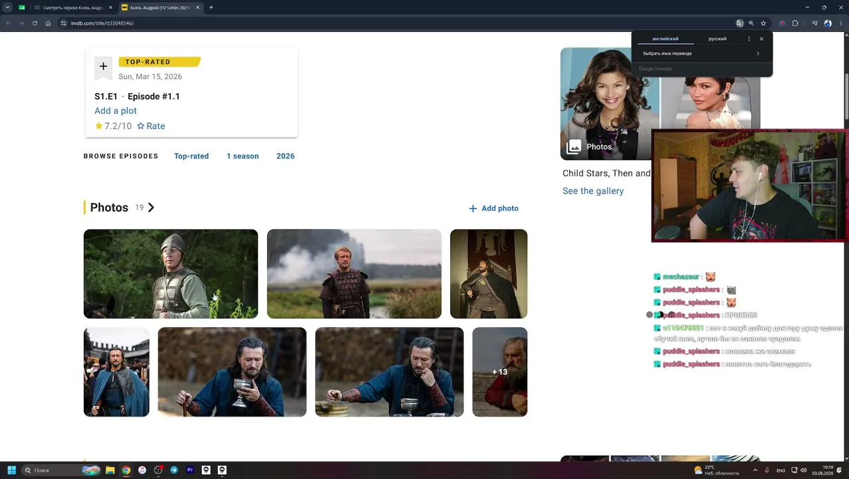849x479 pixels.
Task: Close the translate popup
Action: pos(761,39)
